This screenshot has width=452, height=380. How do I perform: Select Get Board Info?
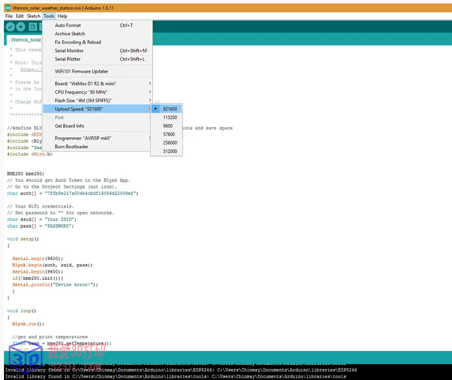click(97, 126)
